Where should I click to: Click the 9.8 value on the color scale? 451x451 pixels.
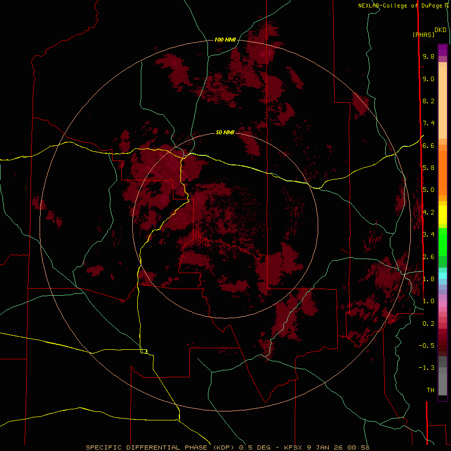428,56
